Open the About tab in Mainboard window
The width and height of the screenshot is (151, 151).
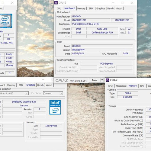point(119,8)
